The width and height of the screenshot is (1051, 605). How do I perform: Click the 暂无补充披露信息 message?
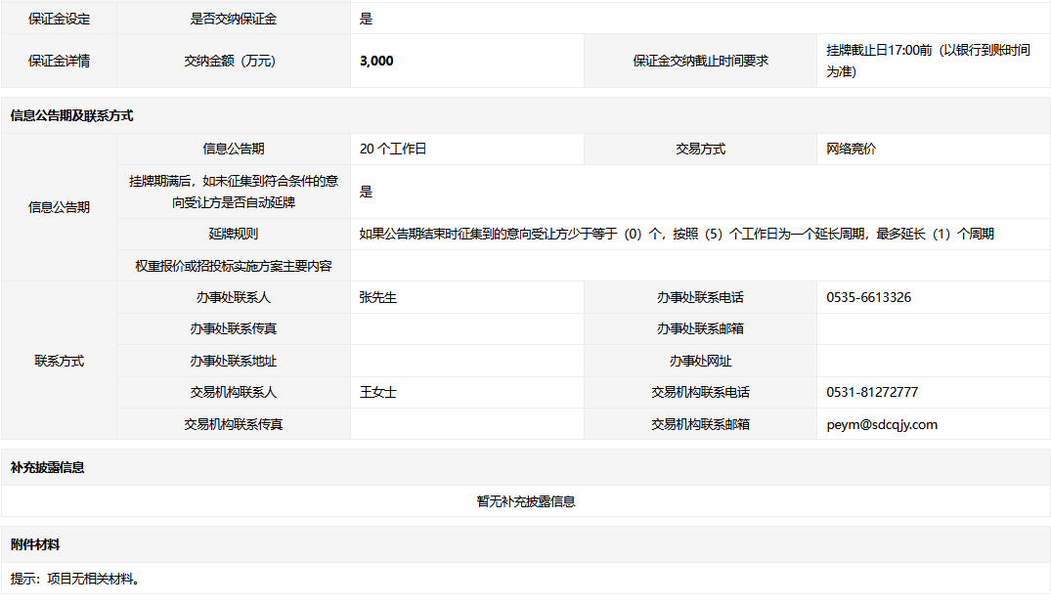[x=525, y=501]
